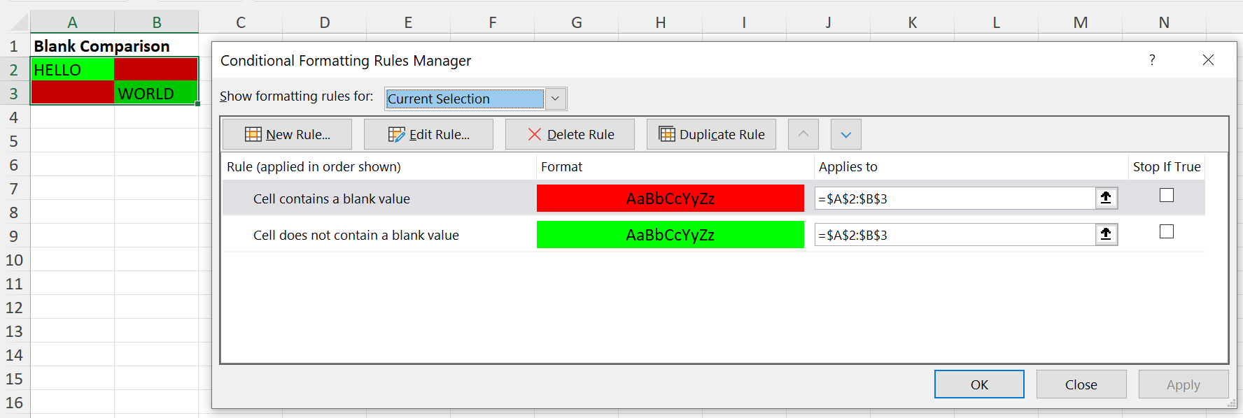The image size is (1243, 418).
Task: Edit the Applies to range of the blank rule
Action: [x=954, y=199]
